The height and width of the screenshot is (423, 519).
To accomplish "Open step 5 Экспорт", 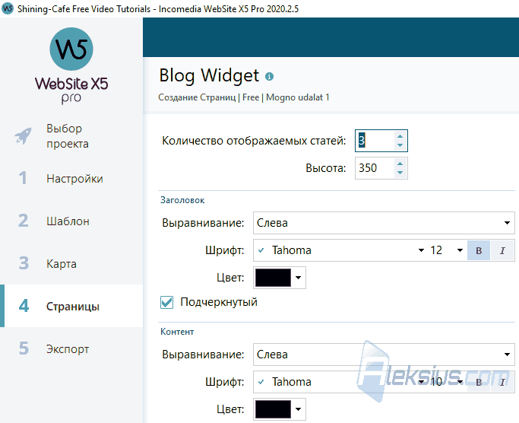I will [x=71, y=348].
